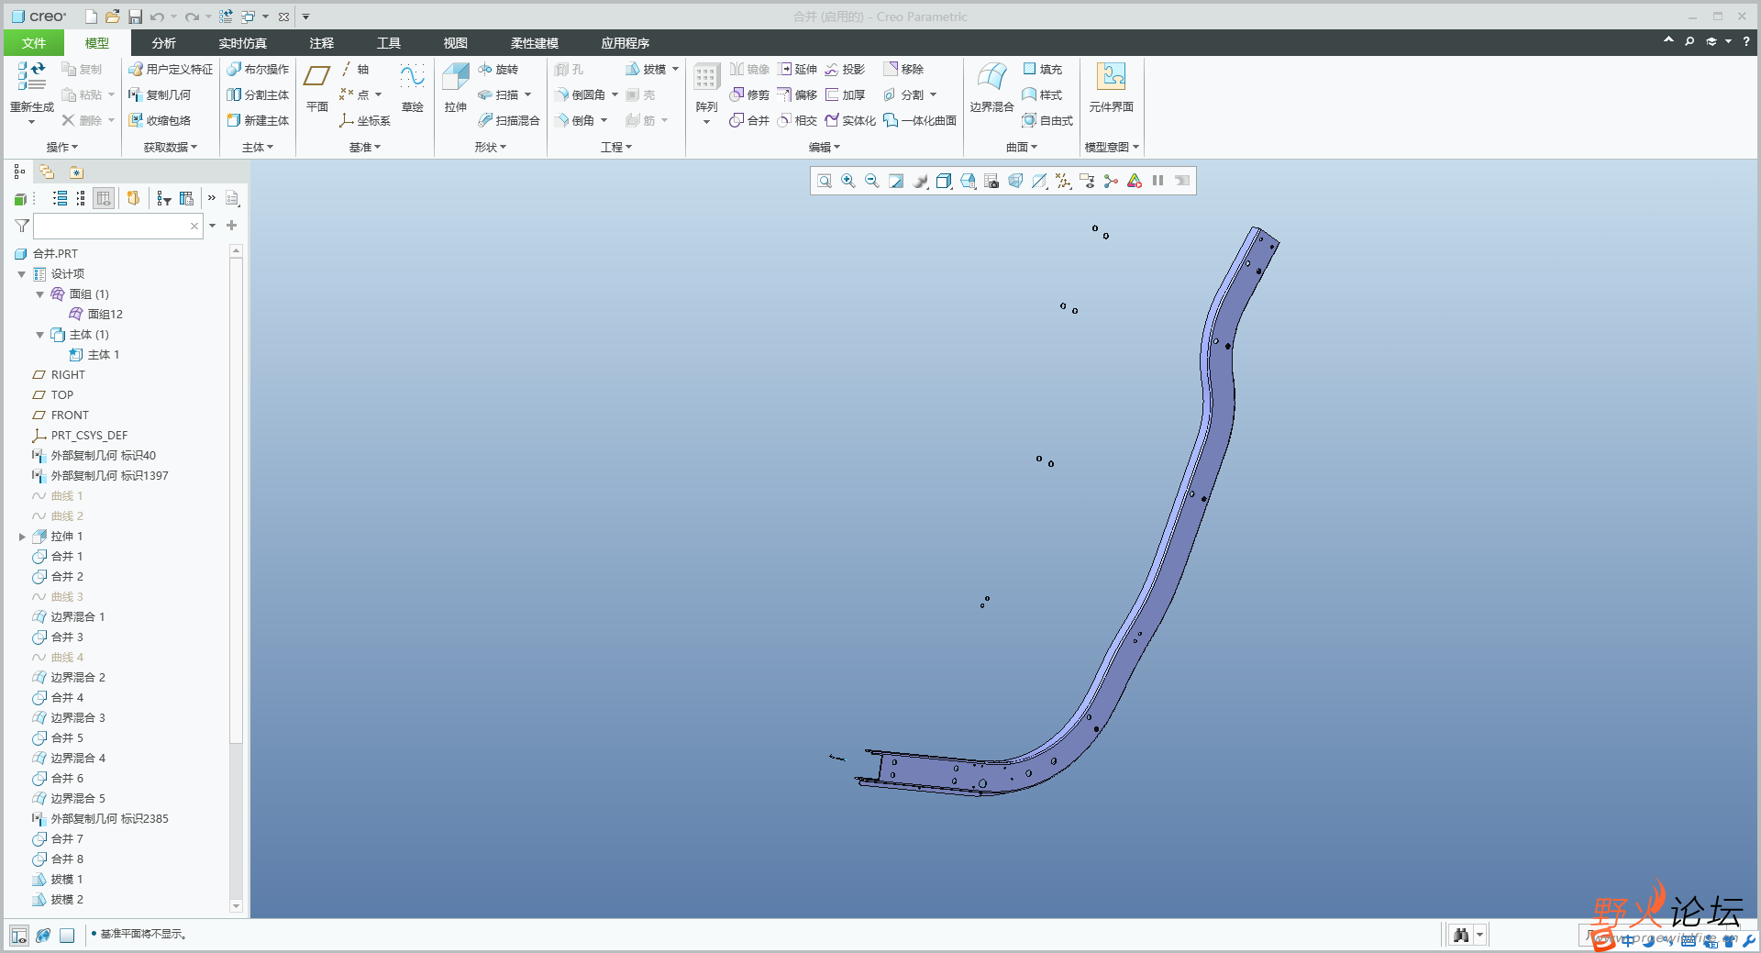Click the Solidify (实体化) button
Image resolution: width=1761 pixels, height=953 pixels.
[850, 120]
